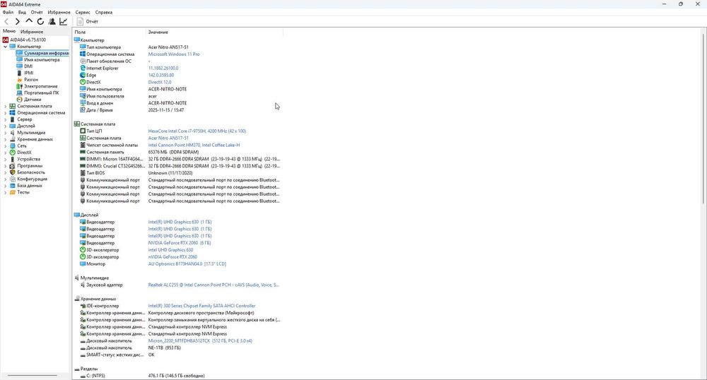Image resolution: width=707 pixels, height=380 pixels.
Task: Expand the Устройства tree node
Action: tap(6, 159)
